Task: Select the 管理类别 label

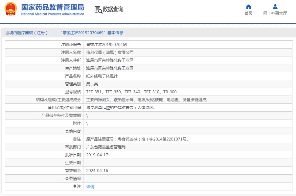Action: click(73, 84)
